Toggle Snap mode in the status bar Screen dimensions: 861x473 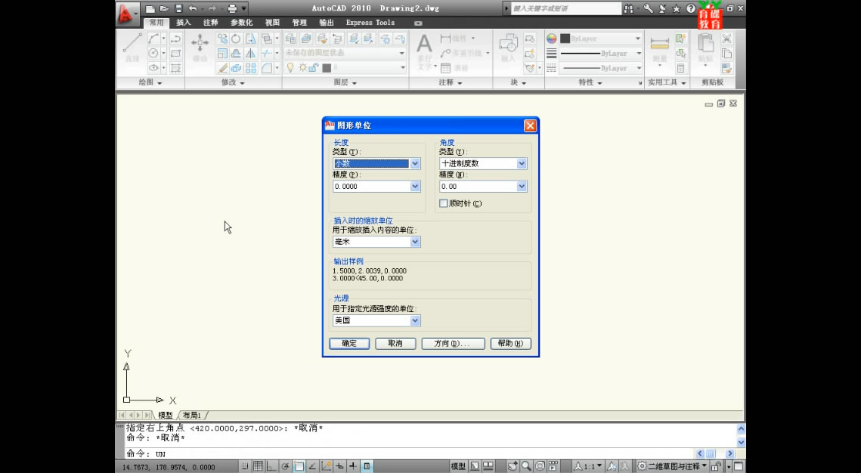click(x=245, y=466)
